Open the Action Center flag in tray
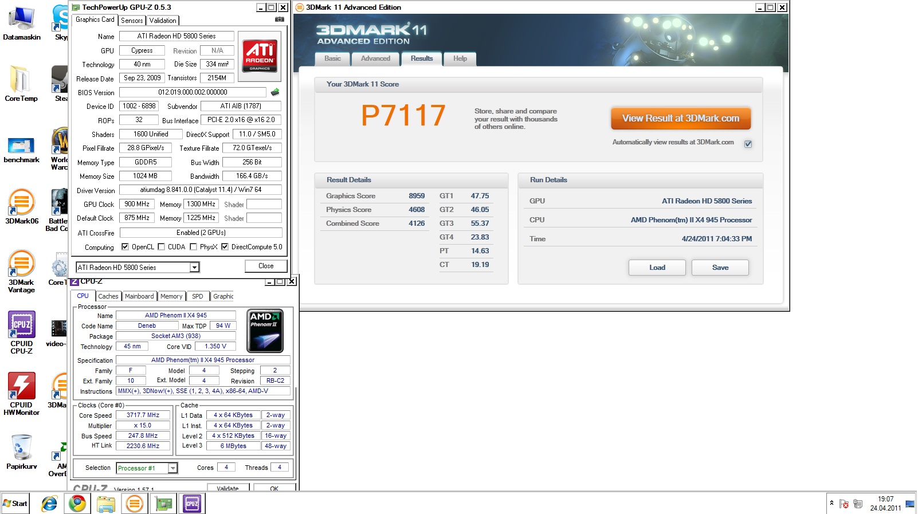The image size is (918, 514). 844,504
